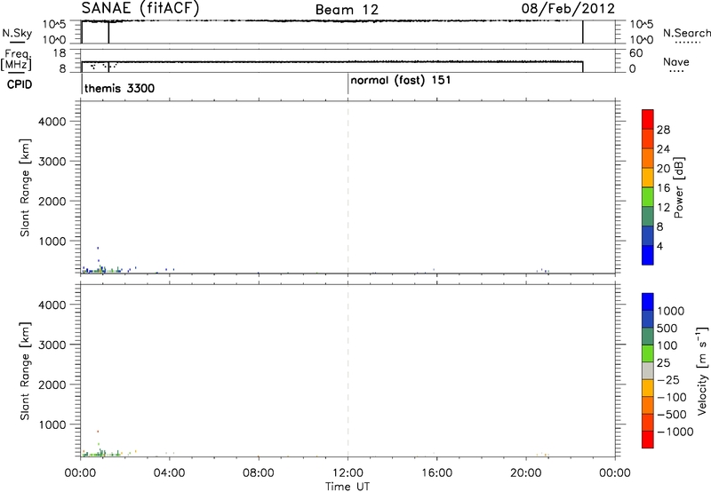Image resolution: width=711 pixels, height=492 pixels.
Task: Click the Nave legend label
Action: click(676, 61)
